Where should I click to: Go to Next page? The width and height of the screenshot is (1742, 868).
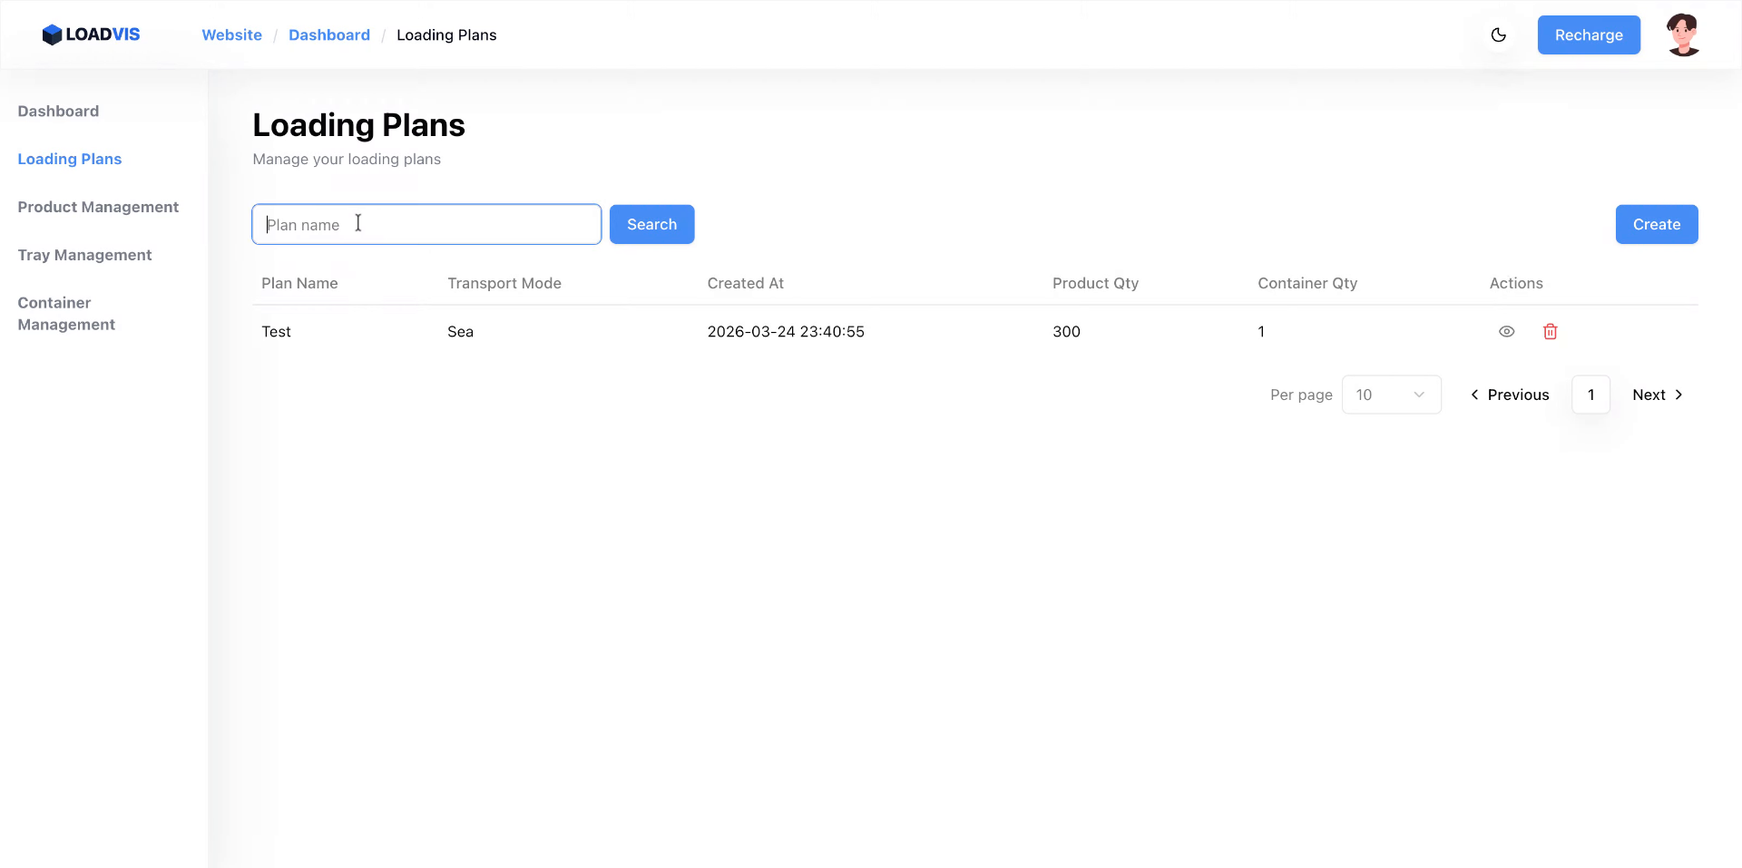click(x=1657, y=395)
